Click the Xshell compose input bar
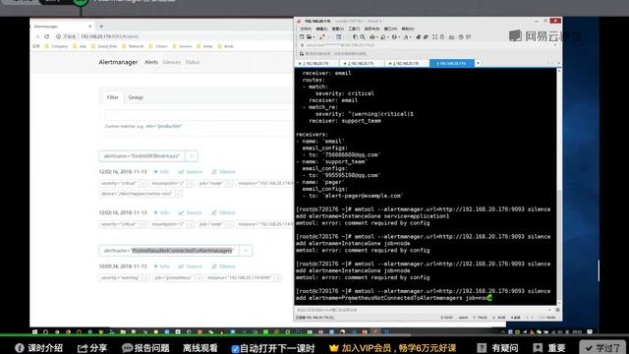 coord(423,310)
